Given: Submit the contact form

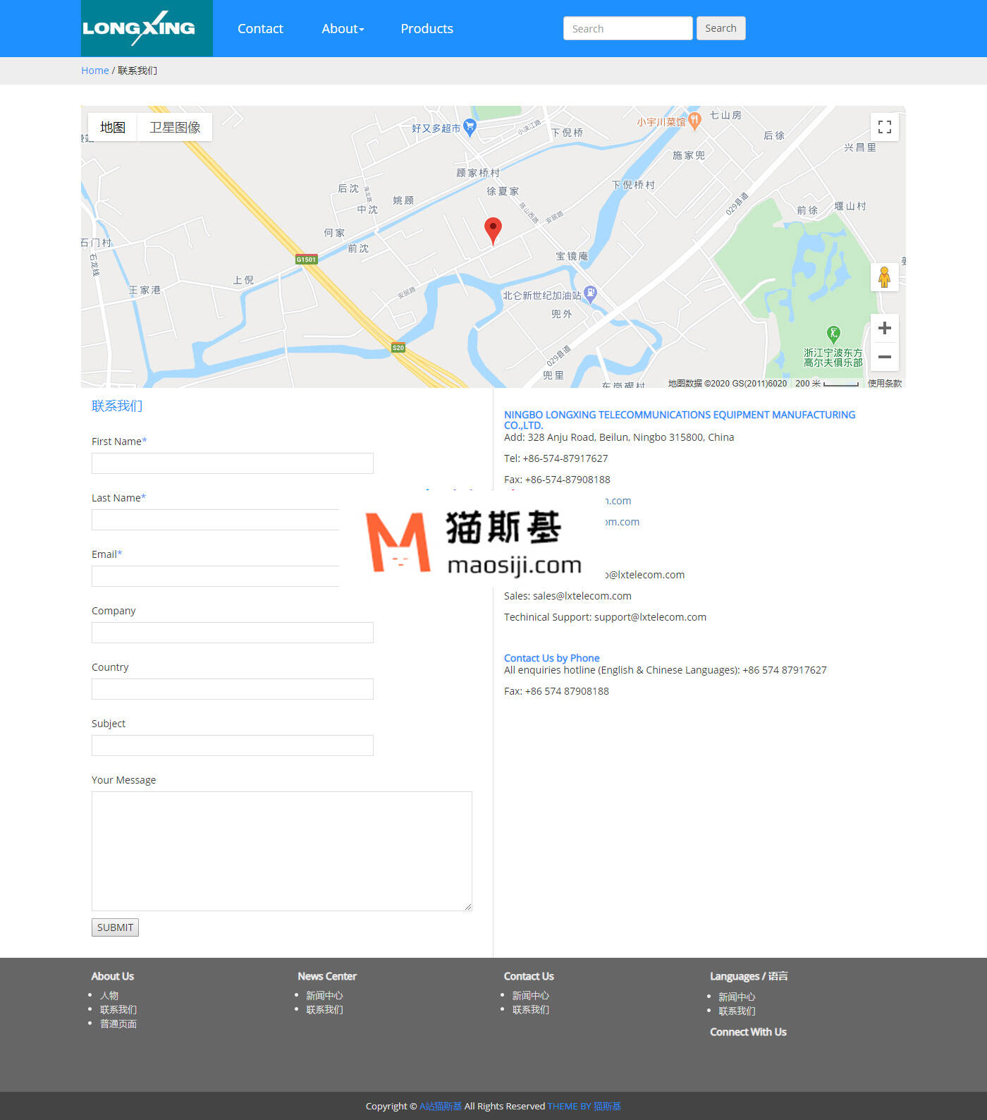Looking at the screenshot, I should [x=115, y=927].
